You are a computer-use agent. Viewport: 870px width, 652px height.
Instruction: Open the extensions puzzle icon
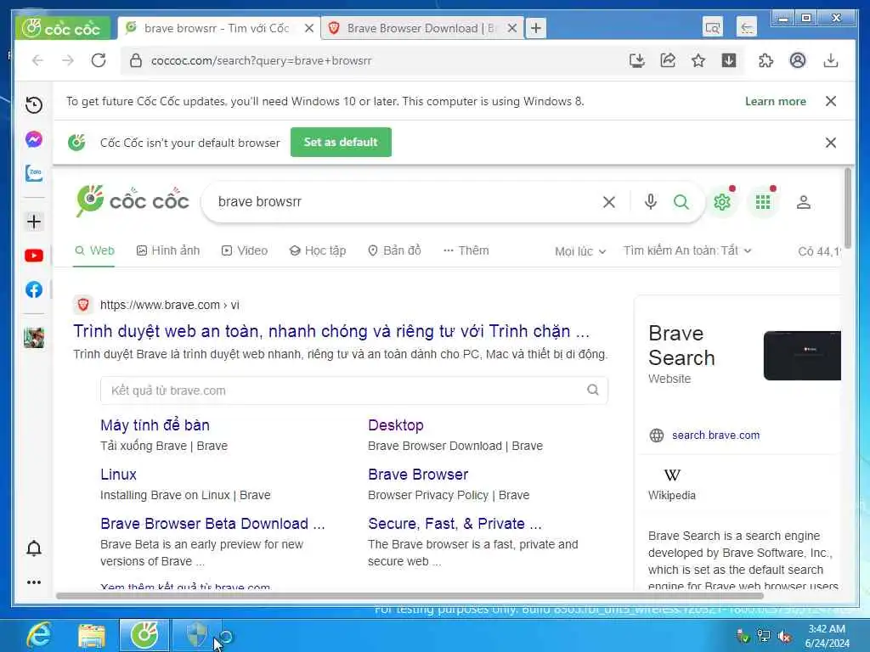(x=765, y=60)
